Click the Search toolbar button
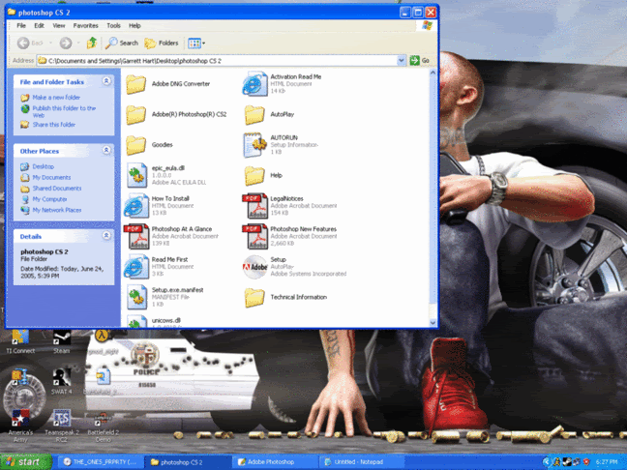The width and height of the screenshot is (627, 470). 122,43
